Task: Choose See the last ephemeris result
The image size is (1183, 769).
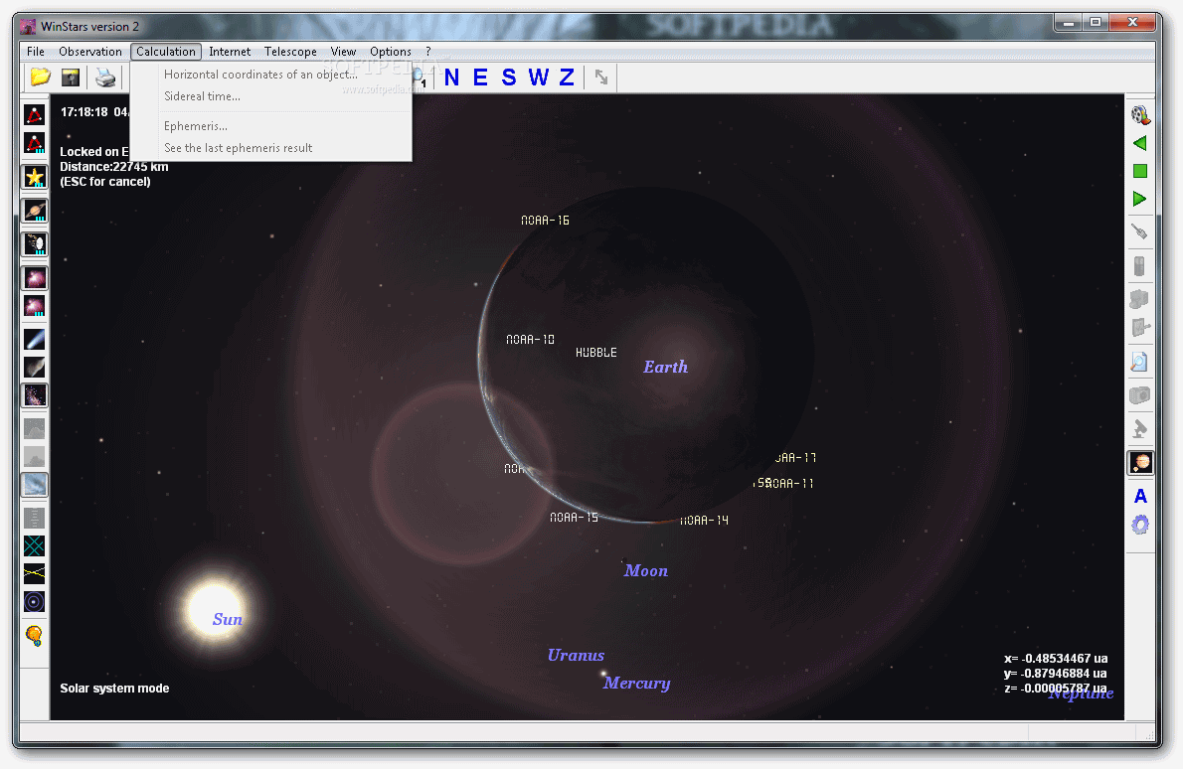Action: [x=271, y=148]
